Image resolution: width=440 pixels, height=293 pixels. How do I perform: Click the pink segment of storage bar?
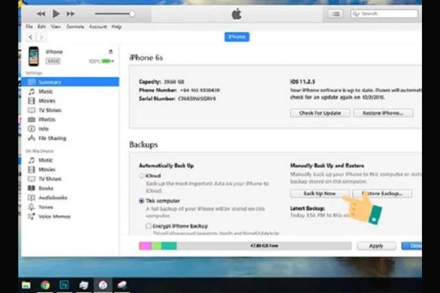146,246
